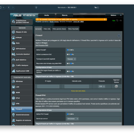Click firmware version link
Image resolution: width=134 pixels, height=134 pixels.
pos(79,22)
